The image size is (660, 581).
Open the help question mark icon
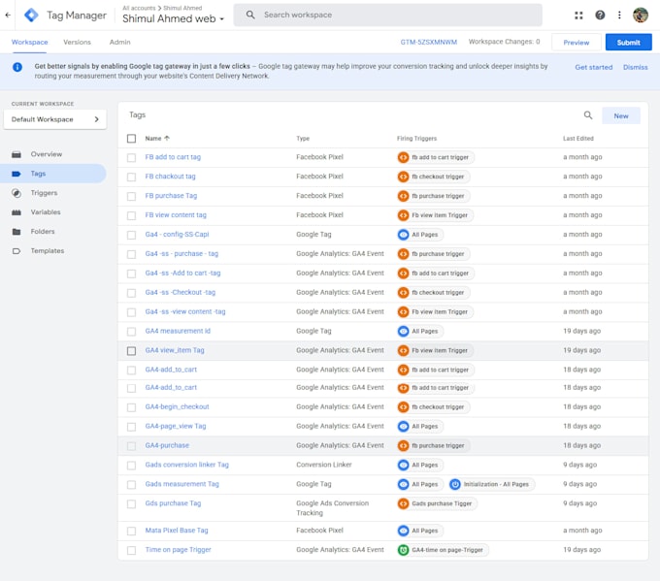tap(600, 16)
